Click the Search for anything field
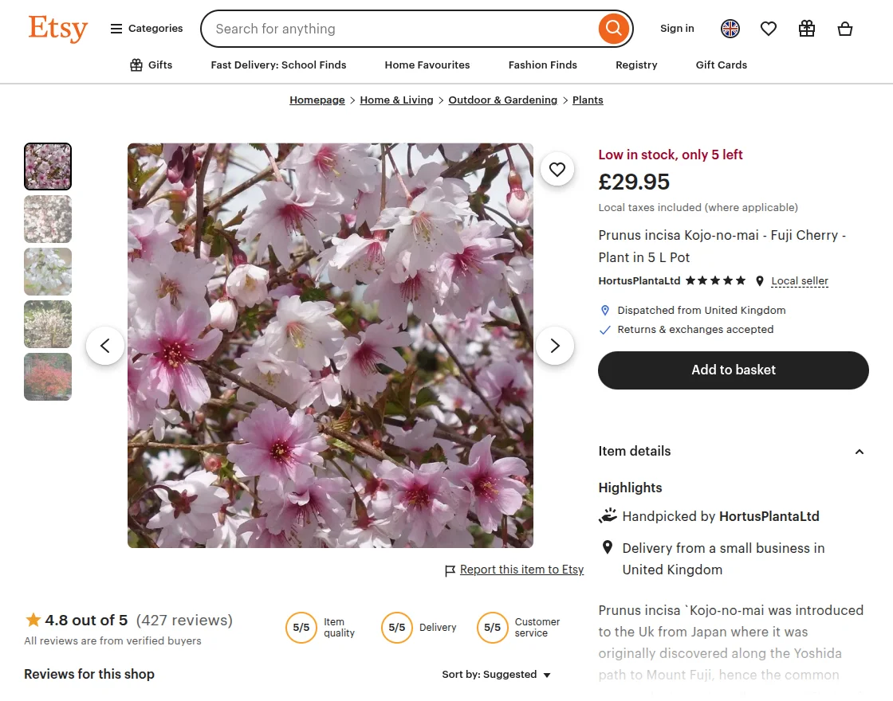 (399, 29)
